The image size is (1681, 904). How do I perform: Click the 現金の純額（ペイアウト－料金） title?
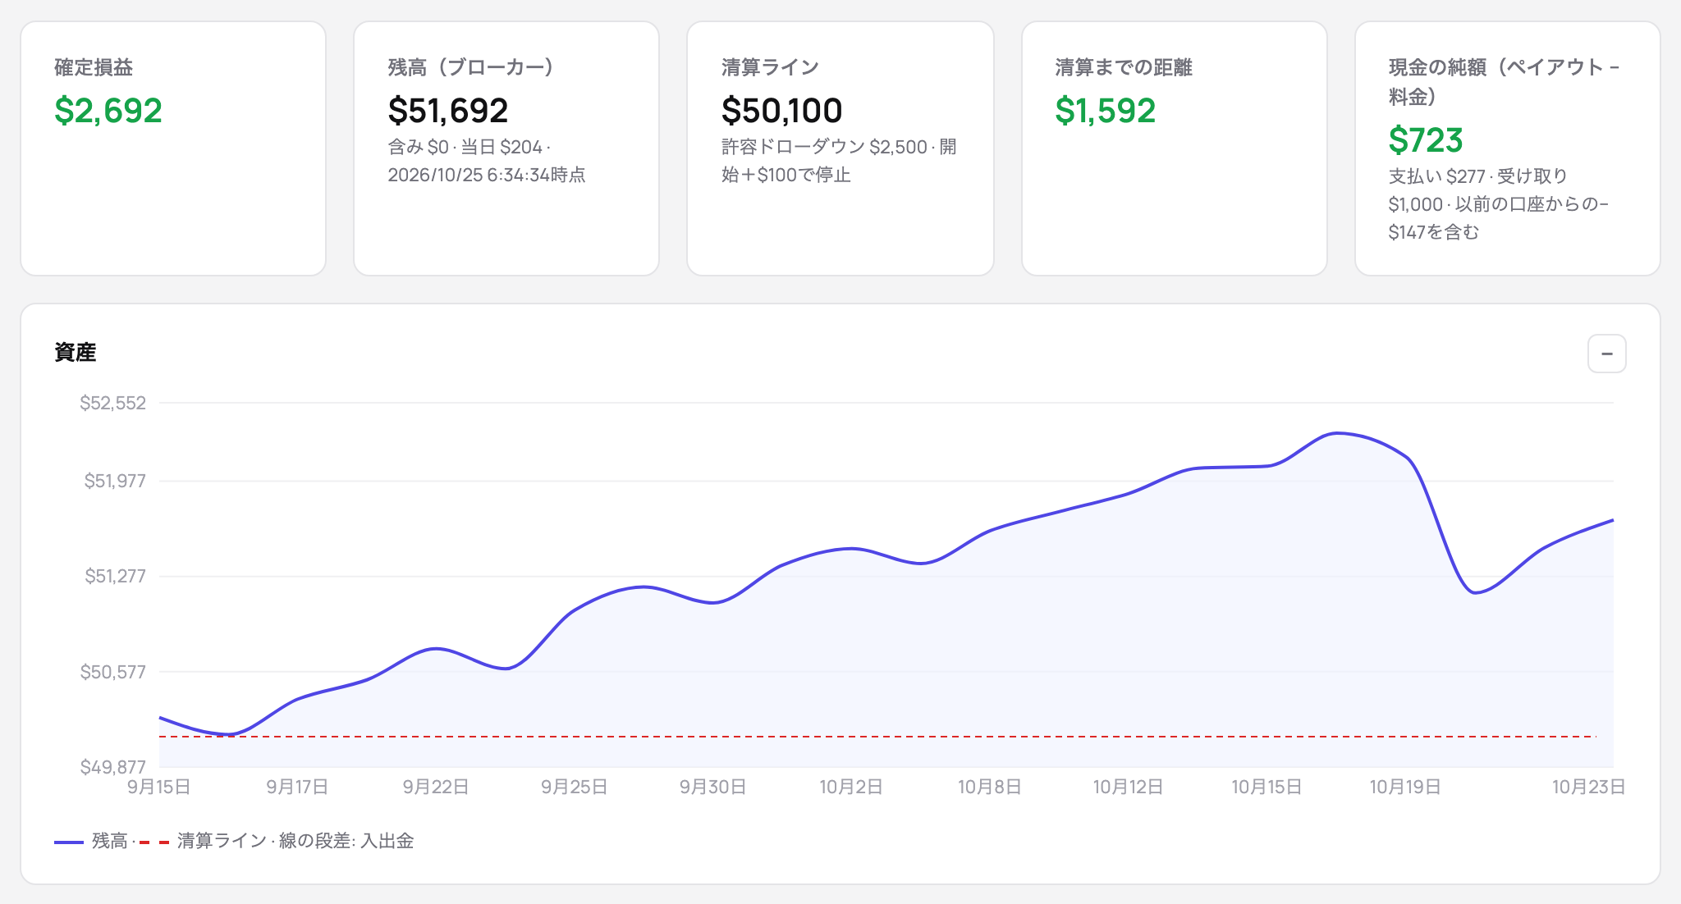(1504, 82)
